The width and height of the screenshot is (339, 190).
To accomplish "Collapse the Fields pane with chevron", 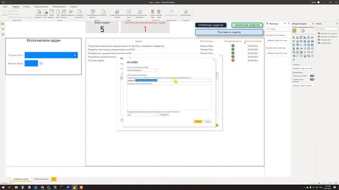I will pyautogui.click(x=337, y=23).
